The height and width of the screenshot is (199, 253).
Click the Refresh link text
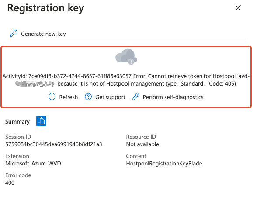(x=69, y=97)
